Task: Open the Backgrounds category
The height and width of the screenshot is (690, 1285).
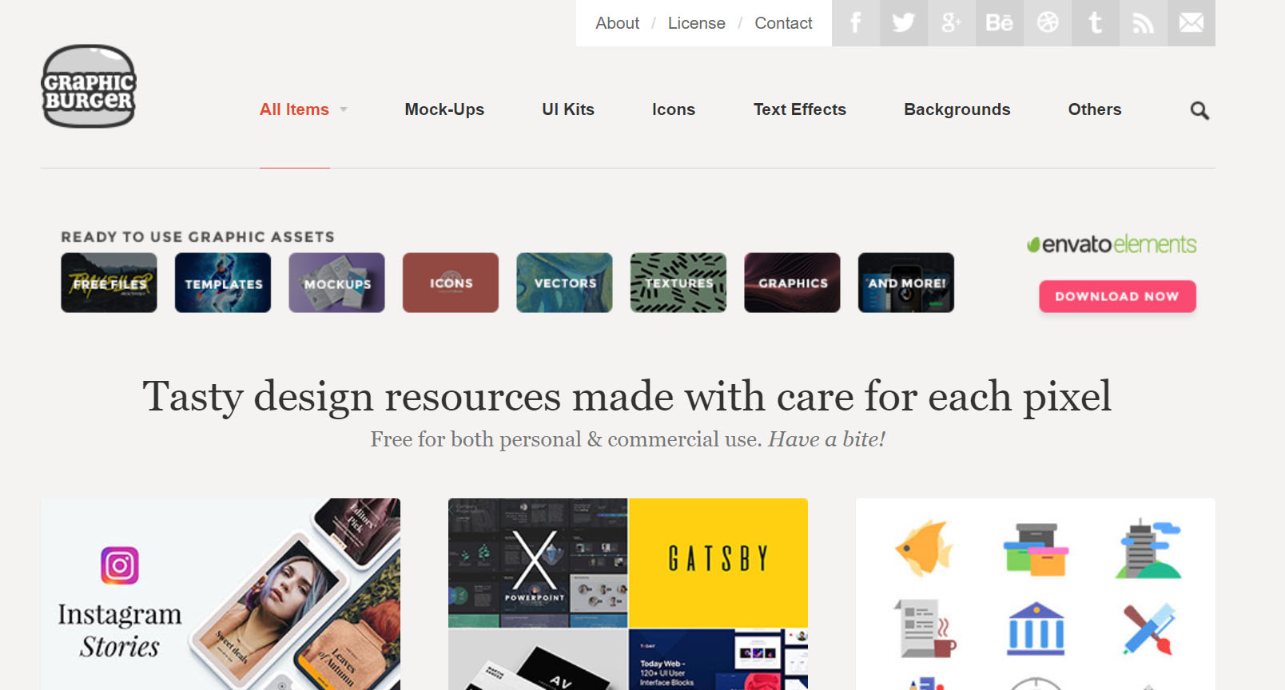Action: tap(957, 109)
